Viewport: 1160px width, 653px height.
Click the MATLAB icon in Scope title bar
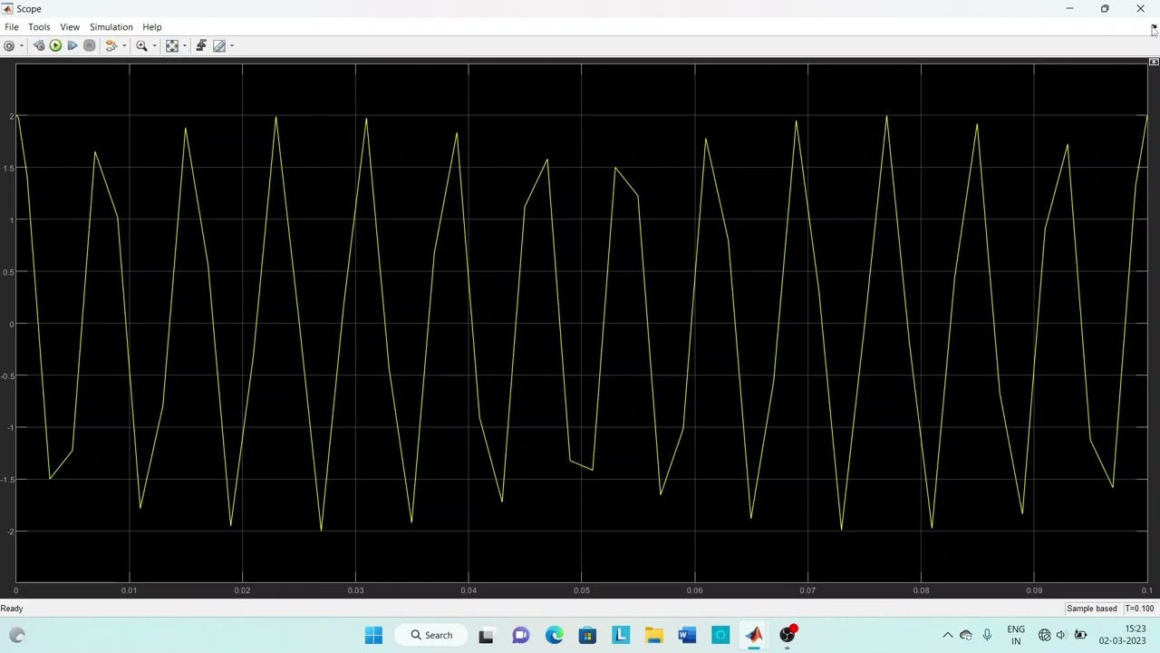(8, 9)
